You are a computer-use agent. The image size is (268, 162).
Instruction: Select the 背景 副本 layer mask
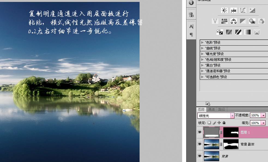coord(231,144)
